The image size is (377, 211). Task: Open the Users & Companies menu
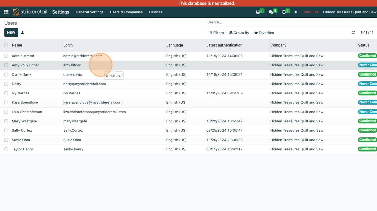click(126, 12)
